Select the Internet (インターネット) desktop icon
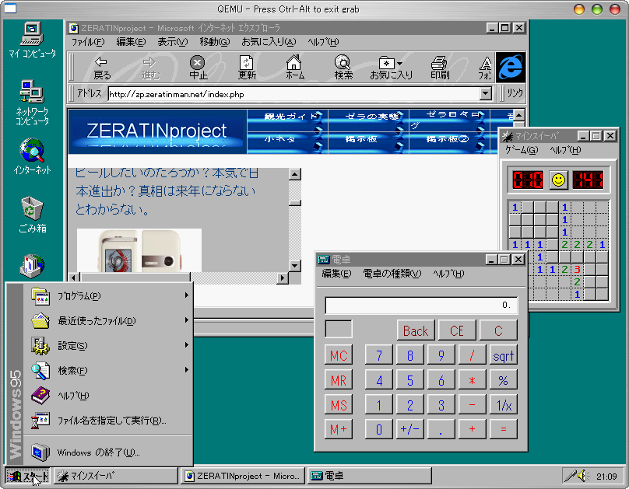Screen dimensions: 629x489 point(32,156)
